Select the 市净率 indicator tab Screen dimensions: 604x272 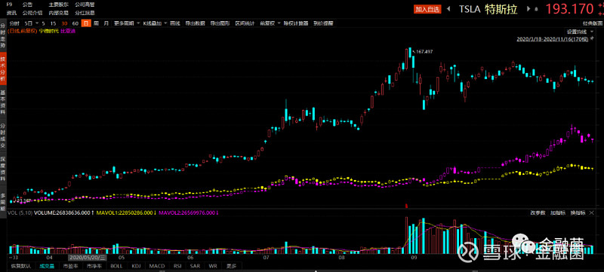(93, 266)
